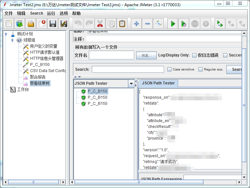Screen dimensions: 250x188
Task: Click the split pane collapse arrows above results
Action: click(x=77, y=77)
